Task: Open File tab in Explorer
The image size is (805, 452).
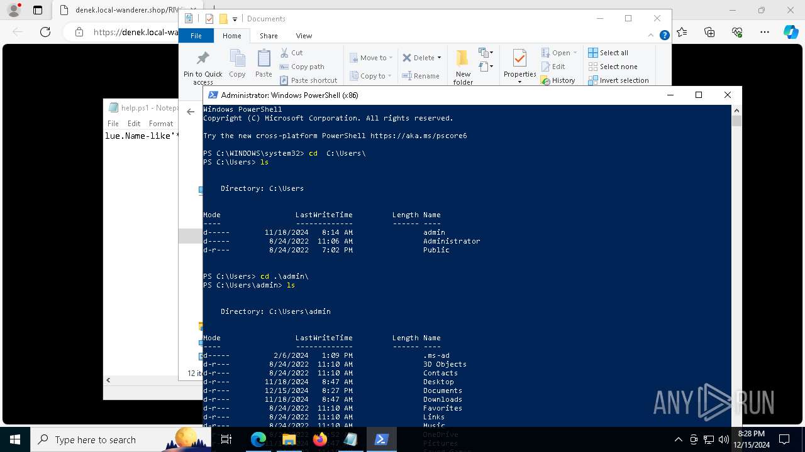Action: (x=196, y=36)
